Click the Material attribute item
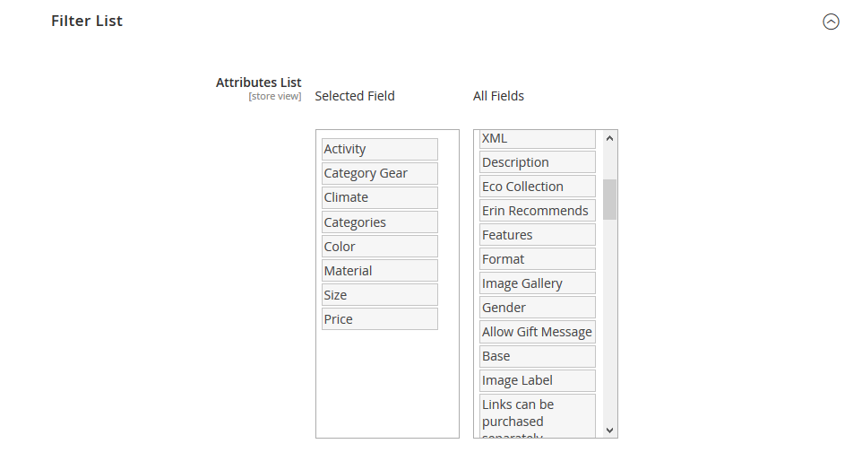Viewport: 862px width, 461px height. pyautogui.click(x=380, y=271)
